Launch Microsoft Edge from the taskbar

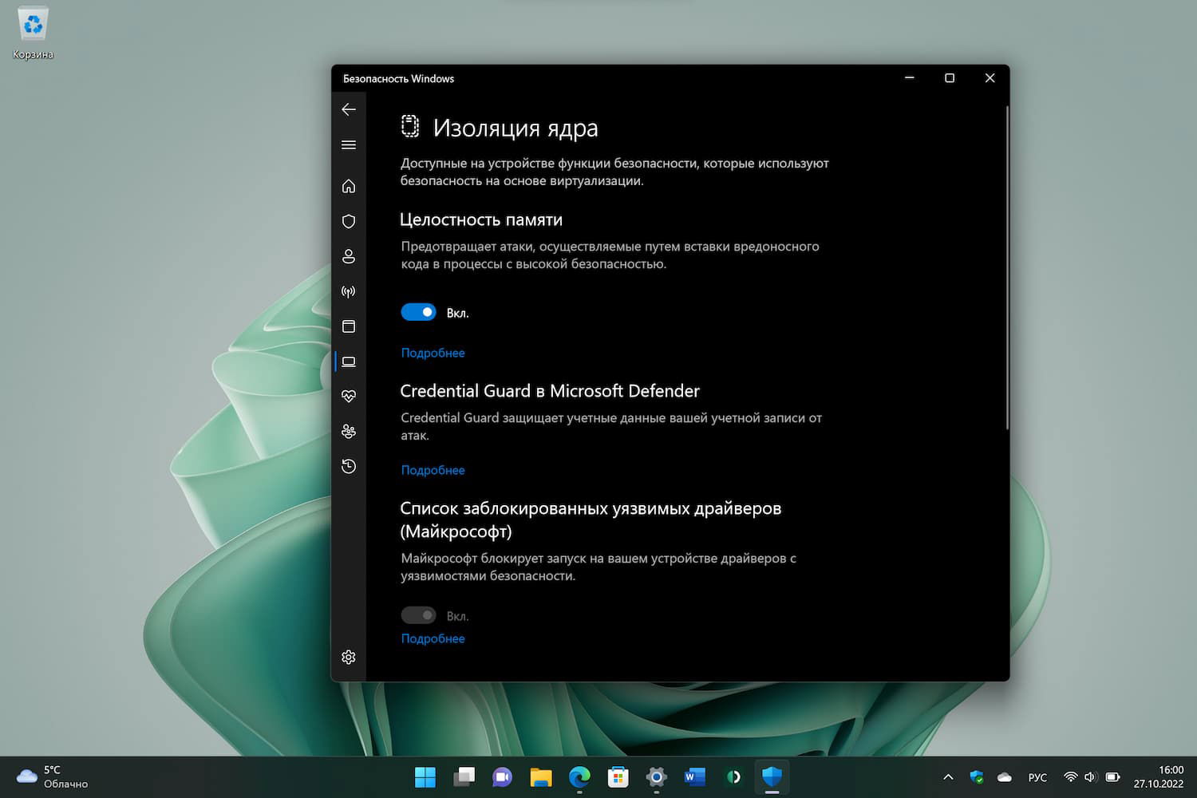pos(579,776)
